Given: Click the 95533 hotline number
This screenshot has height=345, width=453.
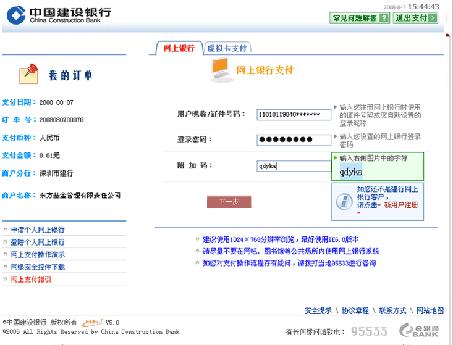Looking at the screenshot, I should [x=369, y=331].
